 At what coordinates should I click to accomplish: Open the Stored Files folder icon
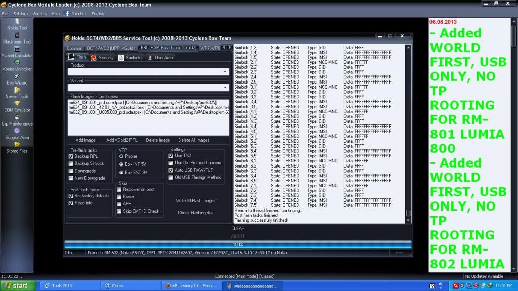tap(17, 145)
